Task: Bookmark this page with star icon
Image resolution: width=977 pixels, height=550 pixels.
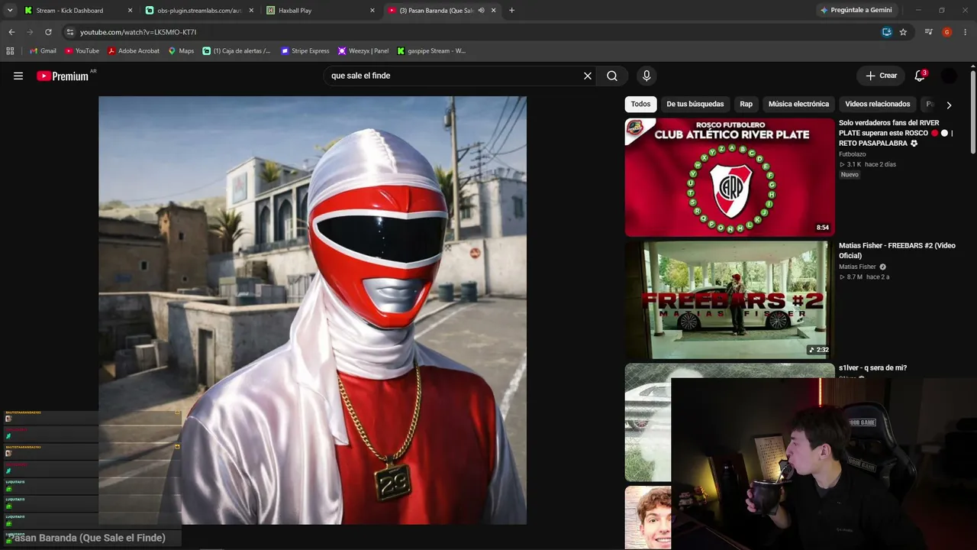Action: coord(903,32)
